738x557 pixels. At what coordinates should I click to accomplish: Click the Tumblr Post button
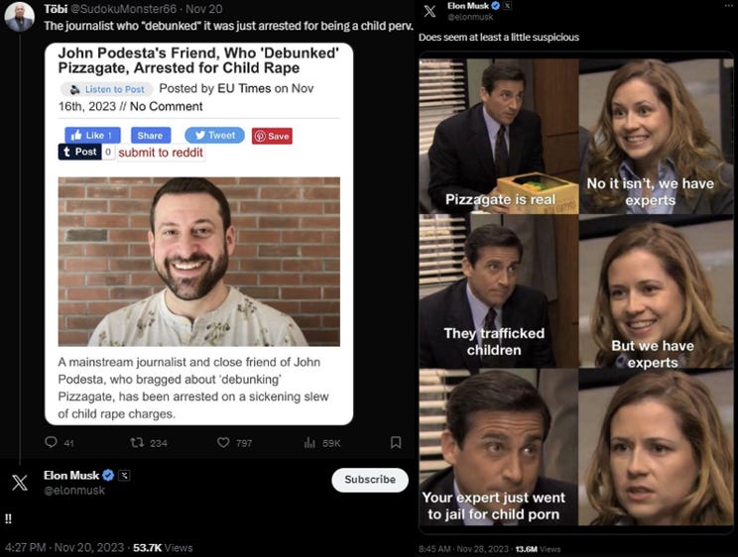click(79, 152)
